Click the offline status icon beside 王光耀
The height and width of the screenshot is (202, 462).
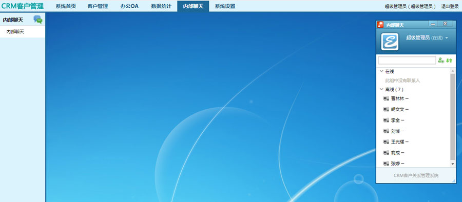coord(386,142)
